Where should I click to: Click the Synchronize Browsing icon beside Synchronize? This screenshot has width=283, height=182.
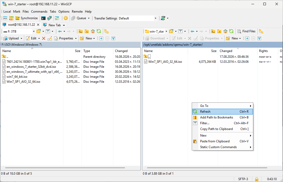11,18
